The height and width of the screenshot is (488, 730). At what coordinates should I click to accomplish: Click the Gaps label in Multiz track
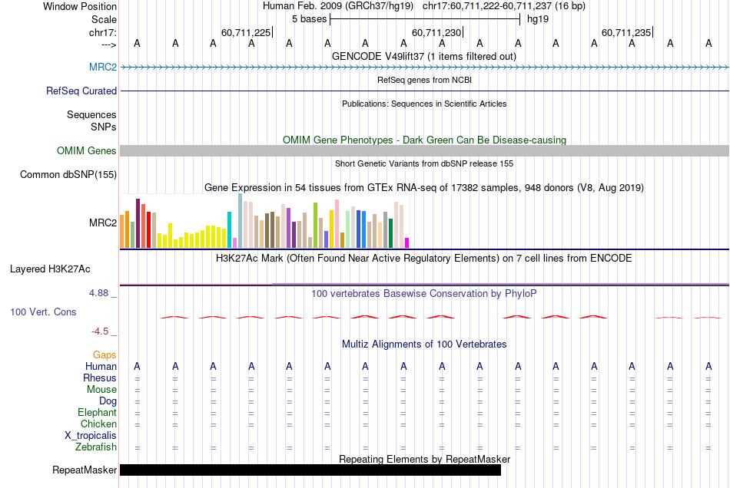click(x=105, y=354)
